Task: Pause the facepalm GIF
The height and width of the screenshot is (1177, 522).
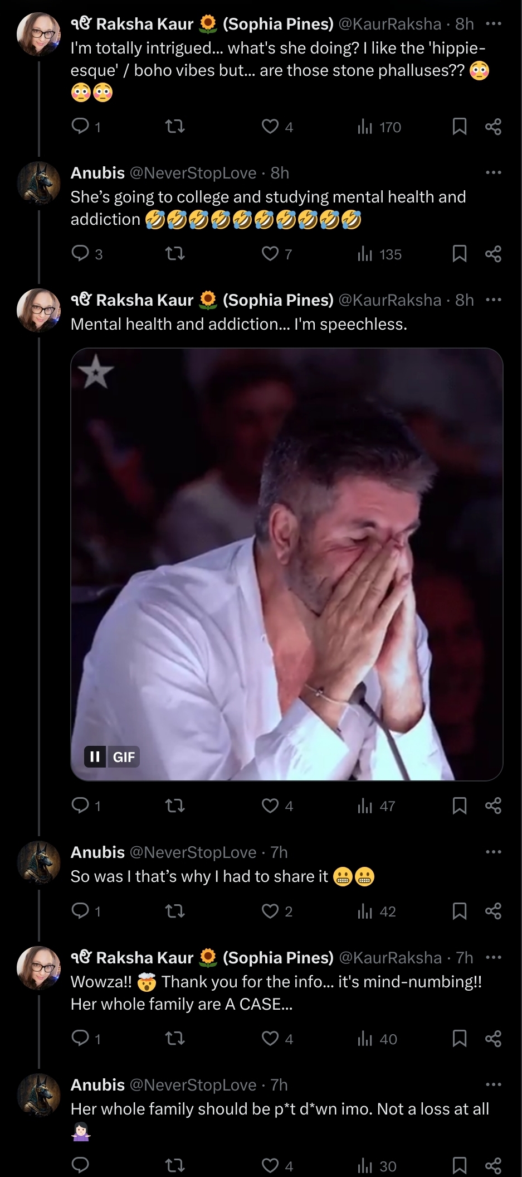Action: 95,756
